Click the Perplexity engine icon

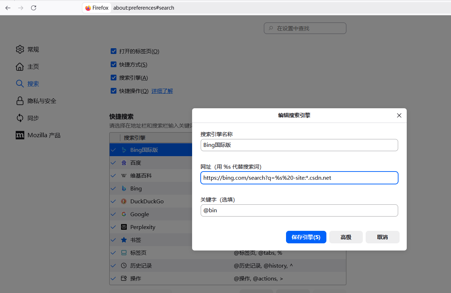pos(124,227)
